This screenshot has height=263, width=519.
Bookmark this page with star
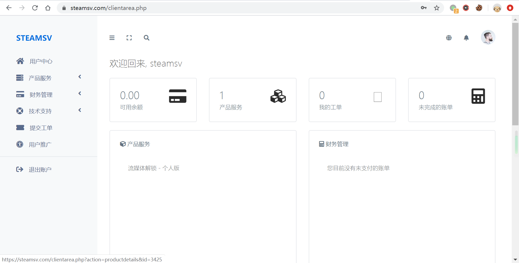(437, 8)
